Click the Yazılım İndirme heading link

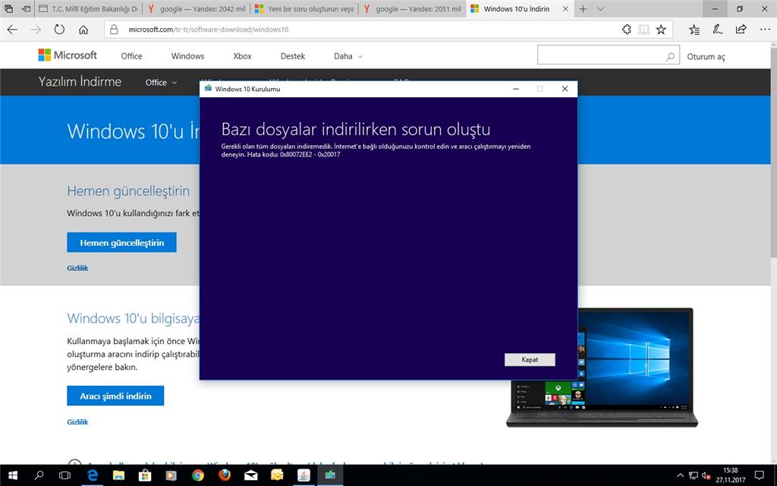pos(80,81)
